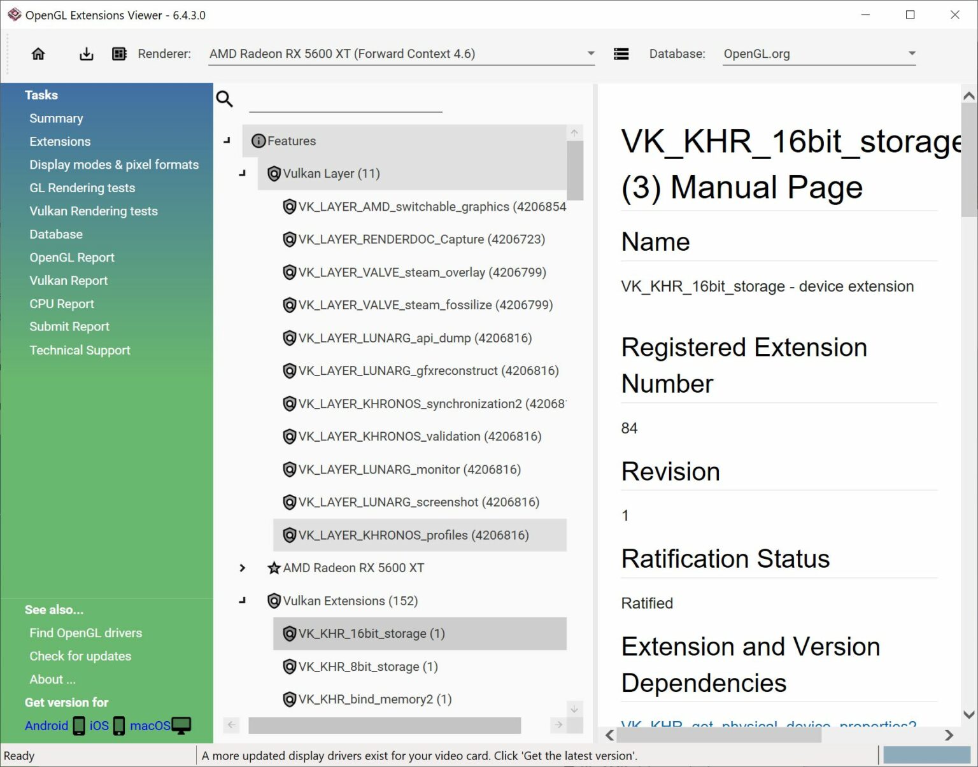Open the Database task in the sidebar
Image resolution: width=978 pixels, height=767 pixels.
click(x=56, y=234)
